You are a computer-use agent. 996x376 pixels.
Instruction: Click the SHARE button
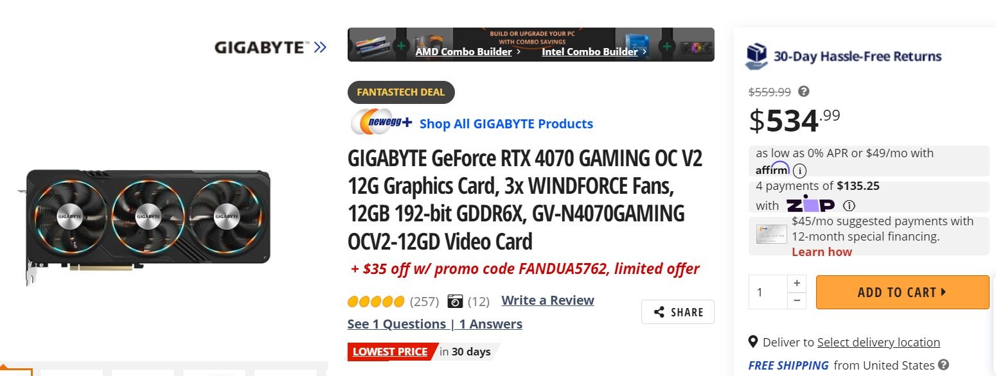click(678, 312)
